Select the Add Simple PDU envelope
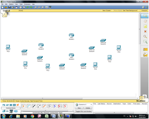The image size is (149, 119). click(145, 49)
